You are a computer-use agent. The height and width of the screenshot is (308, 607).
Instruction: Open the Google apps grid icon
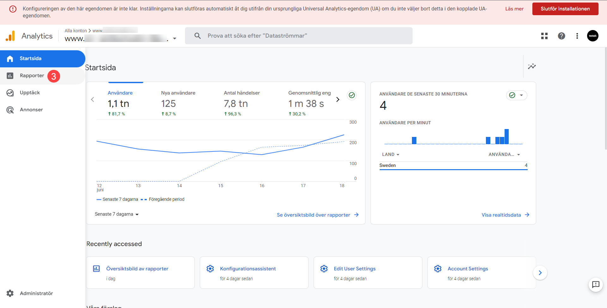tap(544, 36)
